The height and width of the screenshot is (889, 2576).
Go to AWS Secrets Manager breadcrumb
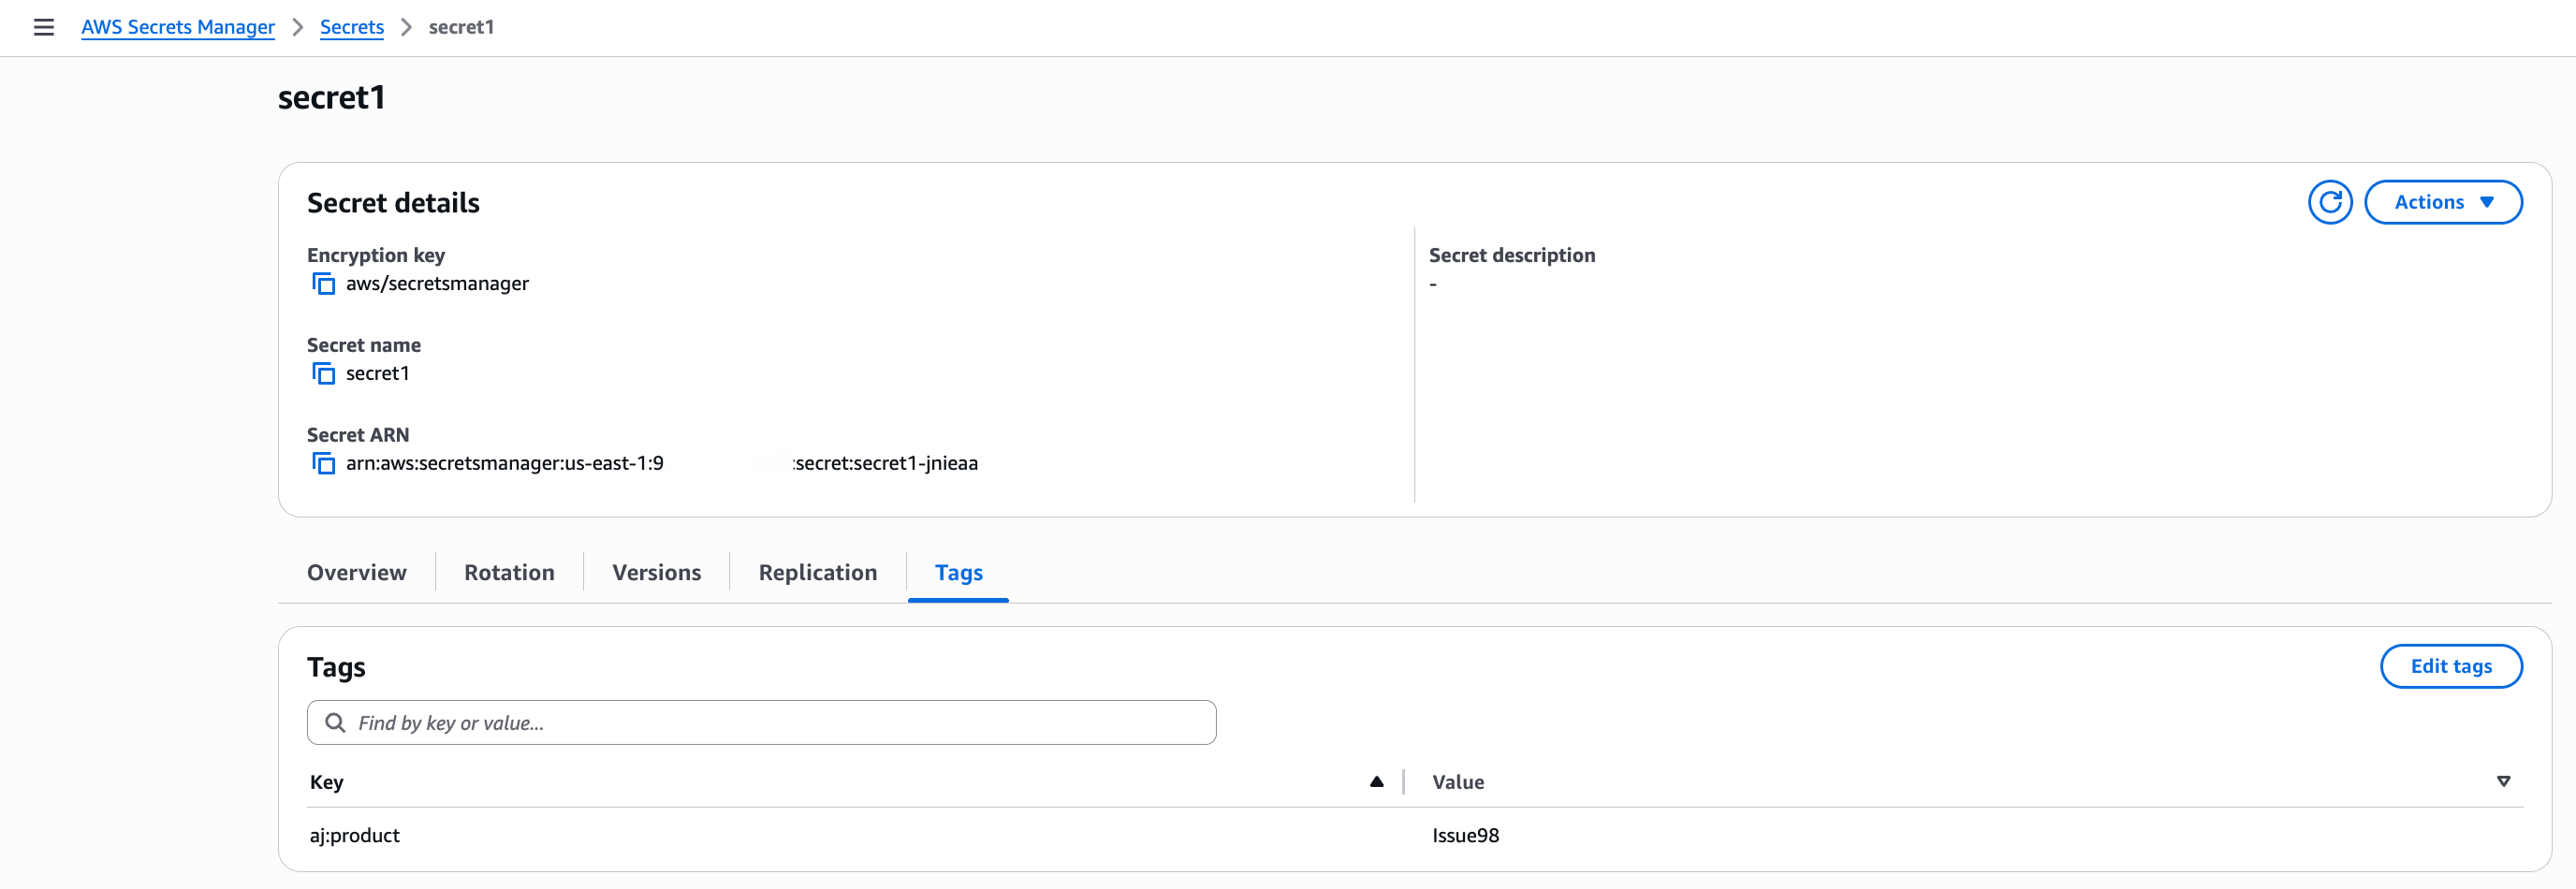178,27
